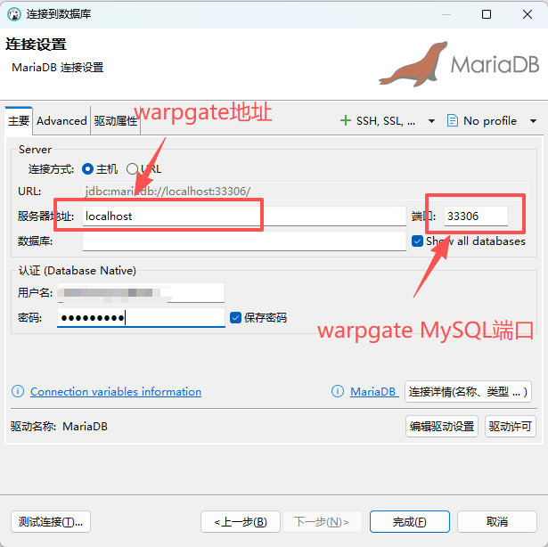Click the 取消 cancel button

tap(497, 521)
